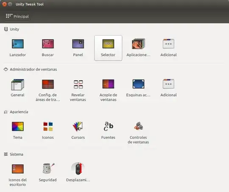Close the Unity Tweak Tool window
229x192 pixels.
(5, 4)
